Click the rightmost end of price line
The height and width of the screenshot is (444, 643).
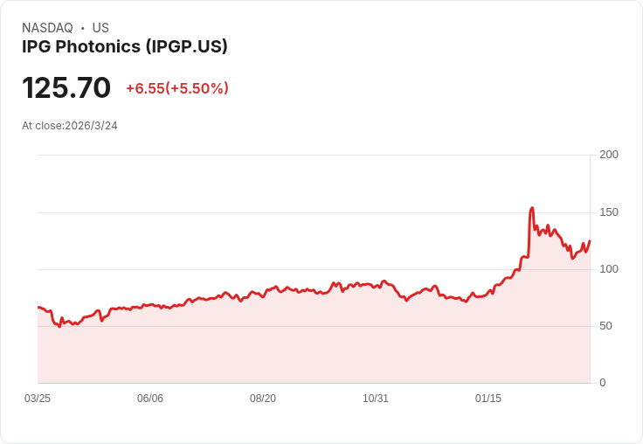click(590, 241)
